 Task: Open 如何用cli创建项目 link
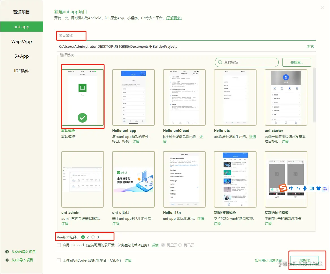[268, 260]
